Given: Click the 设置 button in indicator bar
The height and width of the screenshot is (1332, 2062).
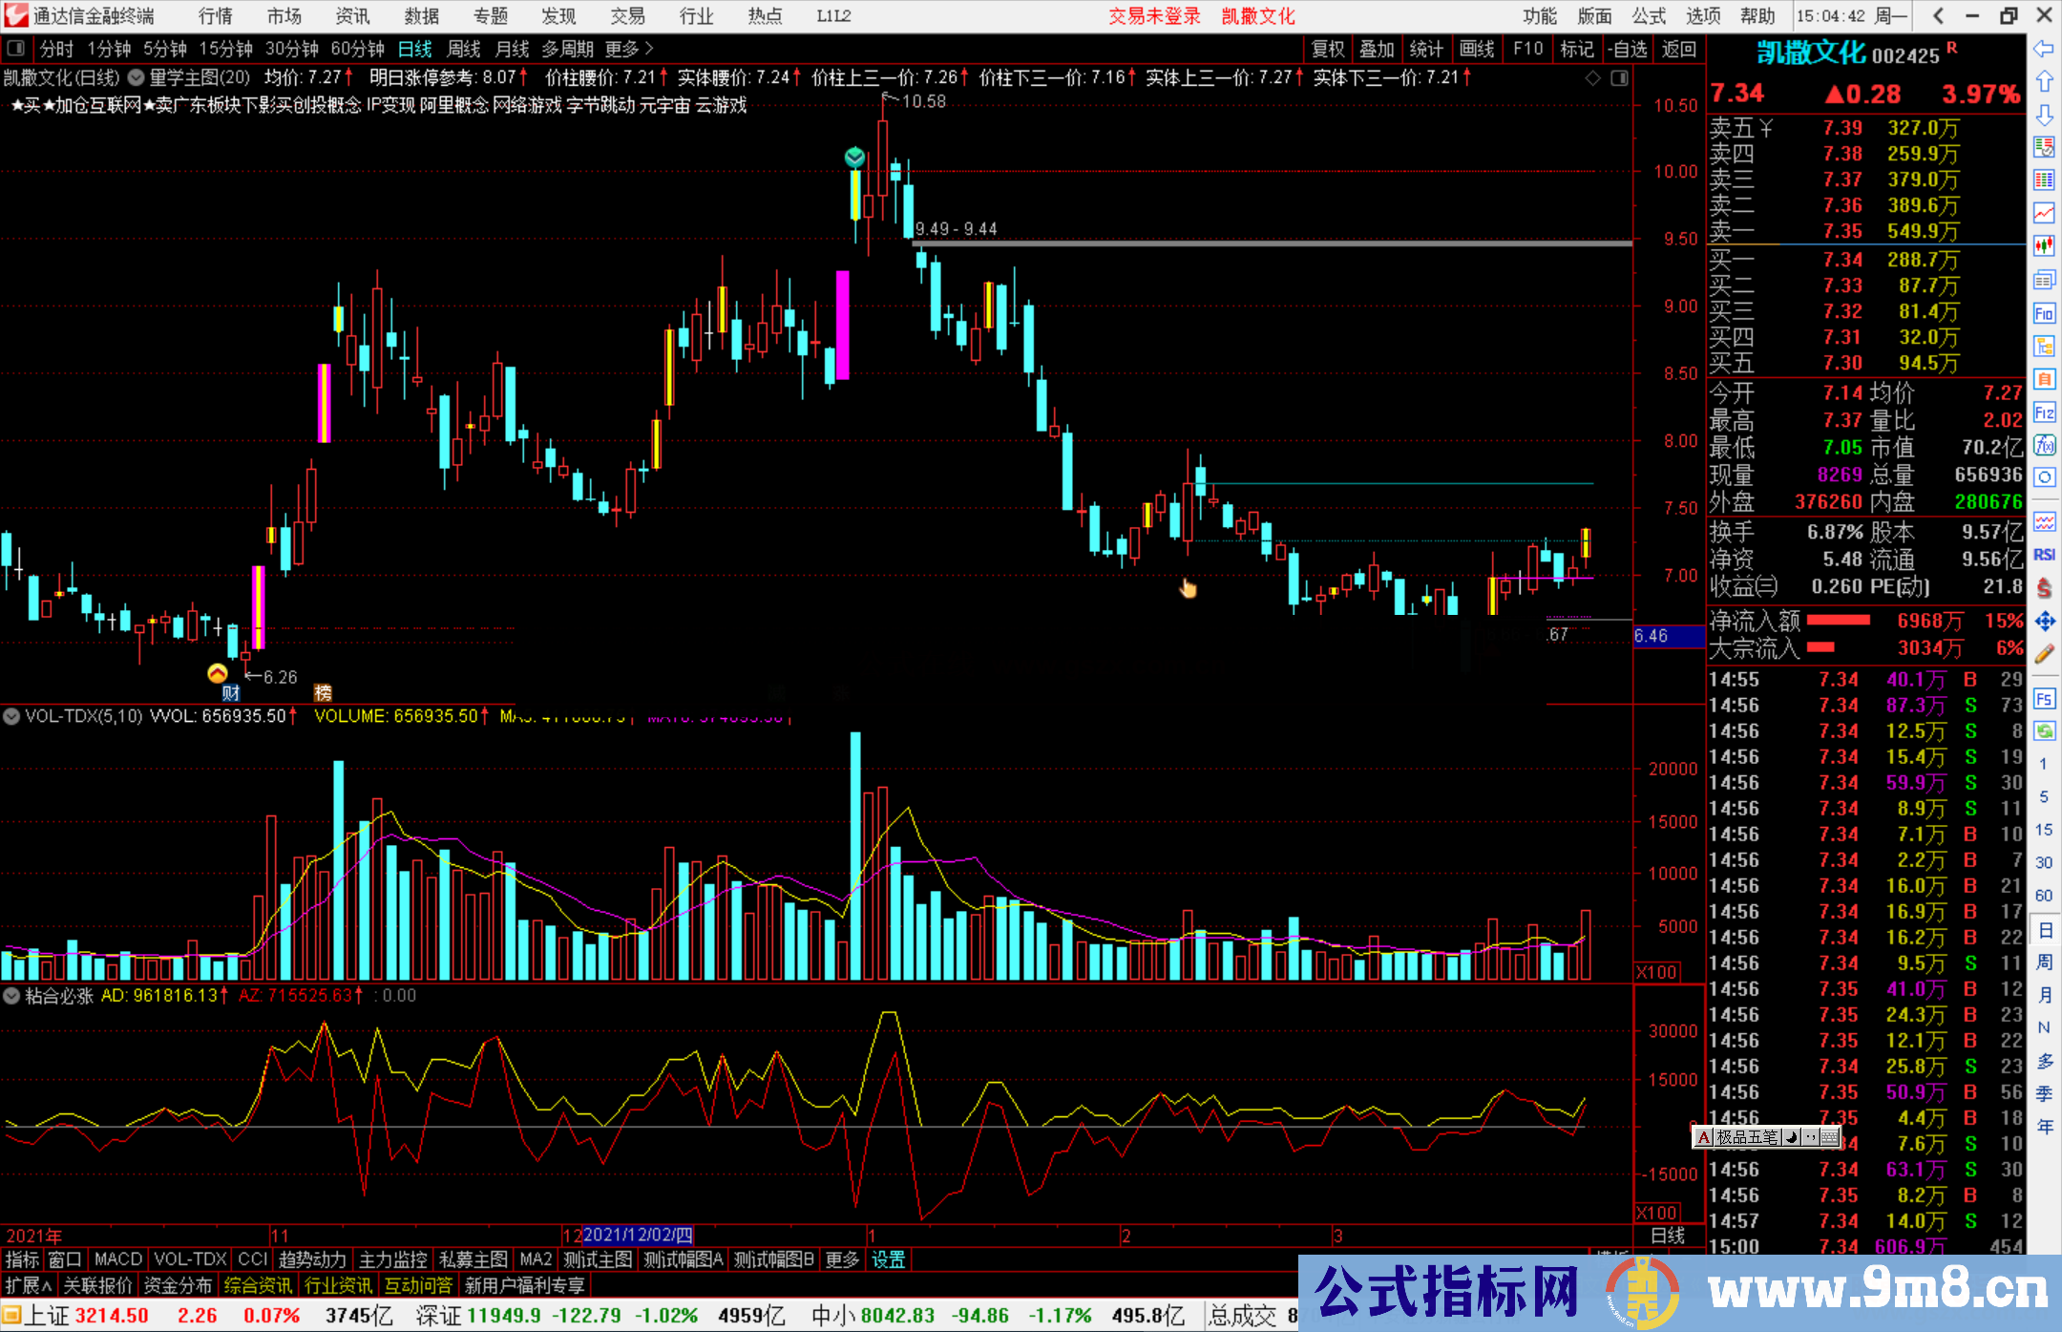Looking at the screenshot, I should tap(888, 1259).
